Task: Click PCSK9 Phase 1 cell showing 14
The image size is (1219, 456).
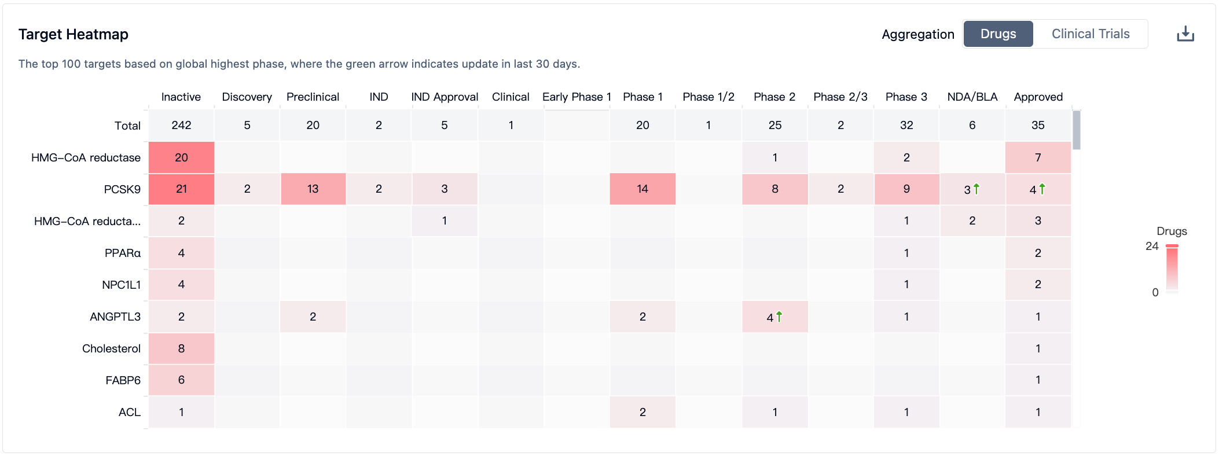Action: coord(642,189)
